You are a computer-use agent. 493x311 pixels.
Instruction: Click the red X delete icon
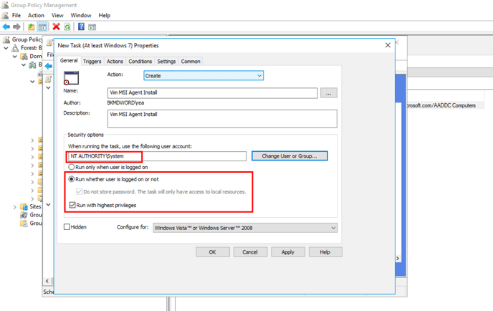click(56, 27)
